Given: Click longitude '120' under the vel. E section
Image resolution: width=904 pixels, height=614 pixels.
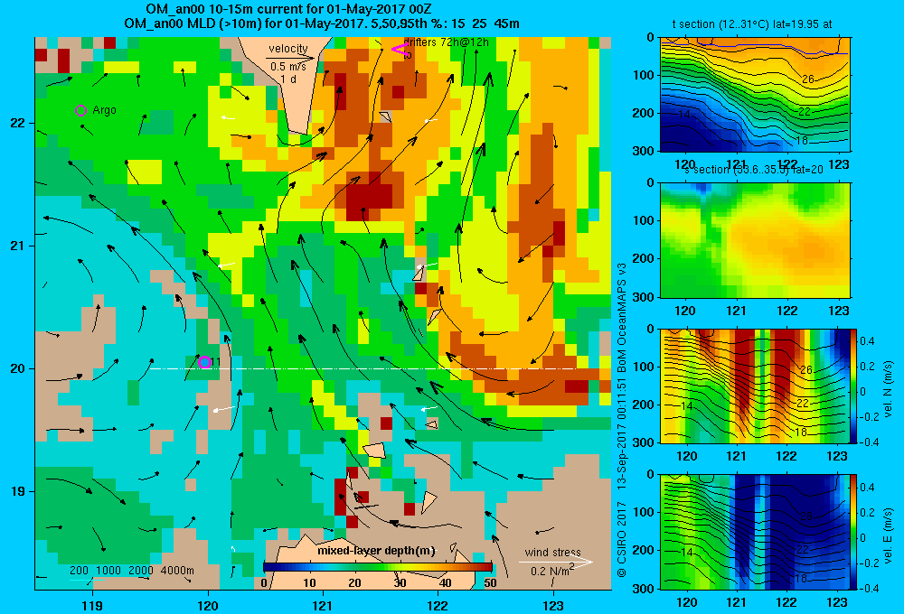Looking at the screenshot, I should pos(687,602).
